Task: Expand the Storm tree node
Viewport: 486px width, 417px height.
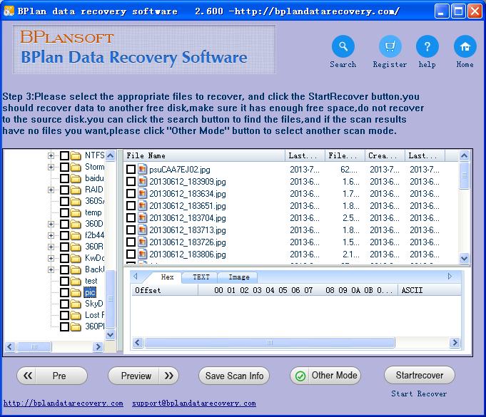Action: click(x=51, y=168)
